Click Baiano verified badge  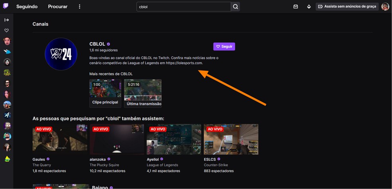click(x=111, y=187)
